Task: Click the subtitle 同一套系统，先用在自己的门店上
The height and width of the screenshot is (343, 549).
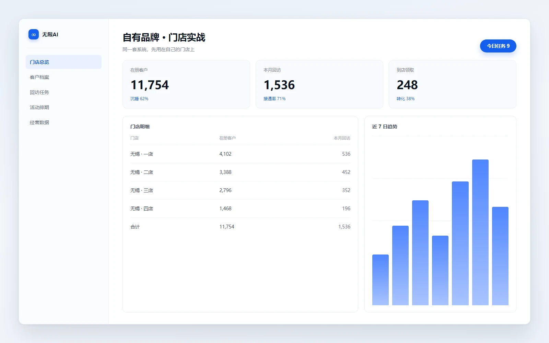Action: [159, 49]
